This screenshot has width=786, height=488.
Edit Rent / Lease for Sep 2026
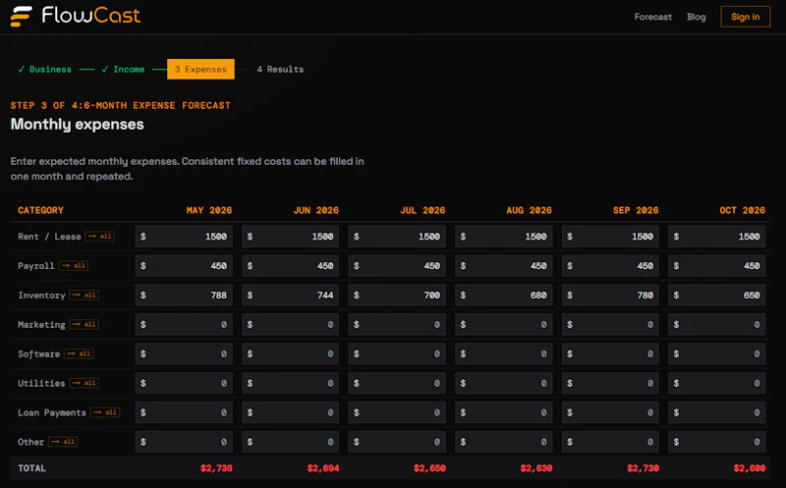[x=610, y=237]
